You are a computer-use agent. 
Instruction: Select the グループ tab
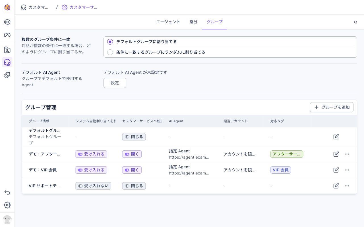tap(215, 22)
